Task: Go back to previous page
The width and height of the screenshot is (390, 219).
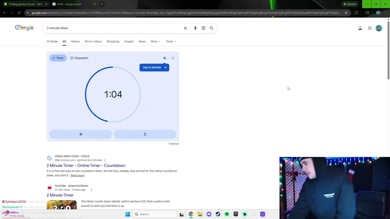Action: coord(5,13)
